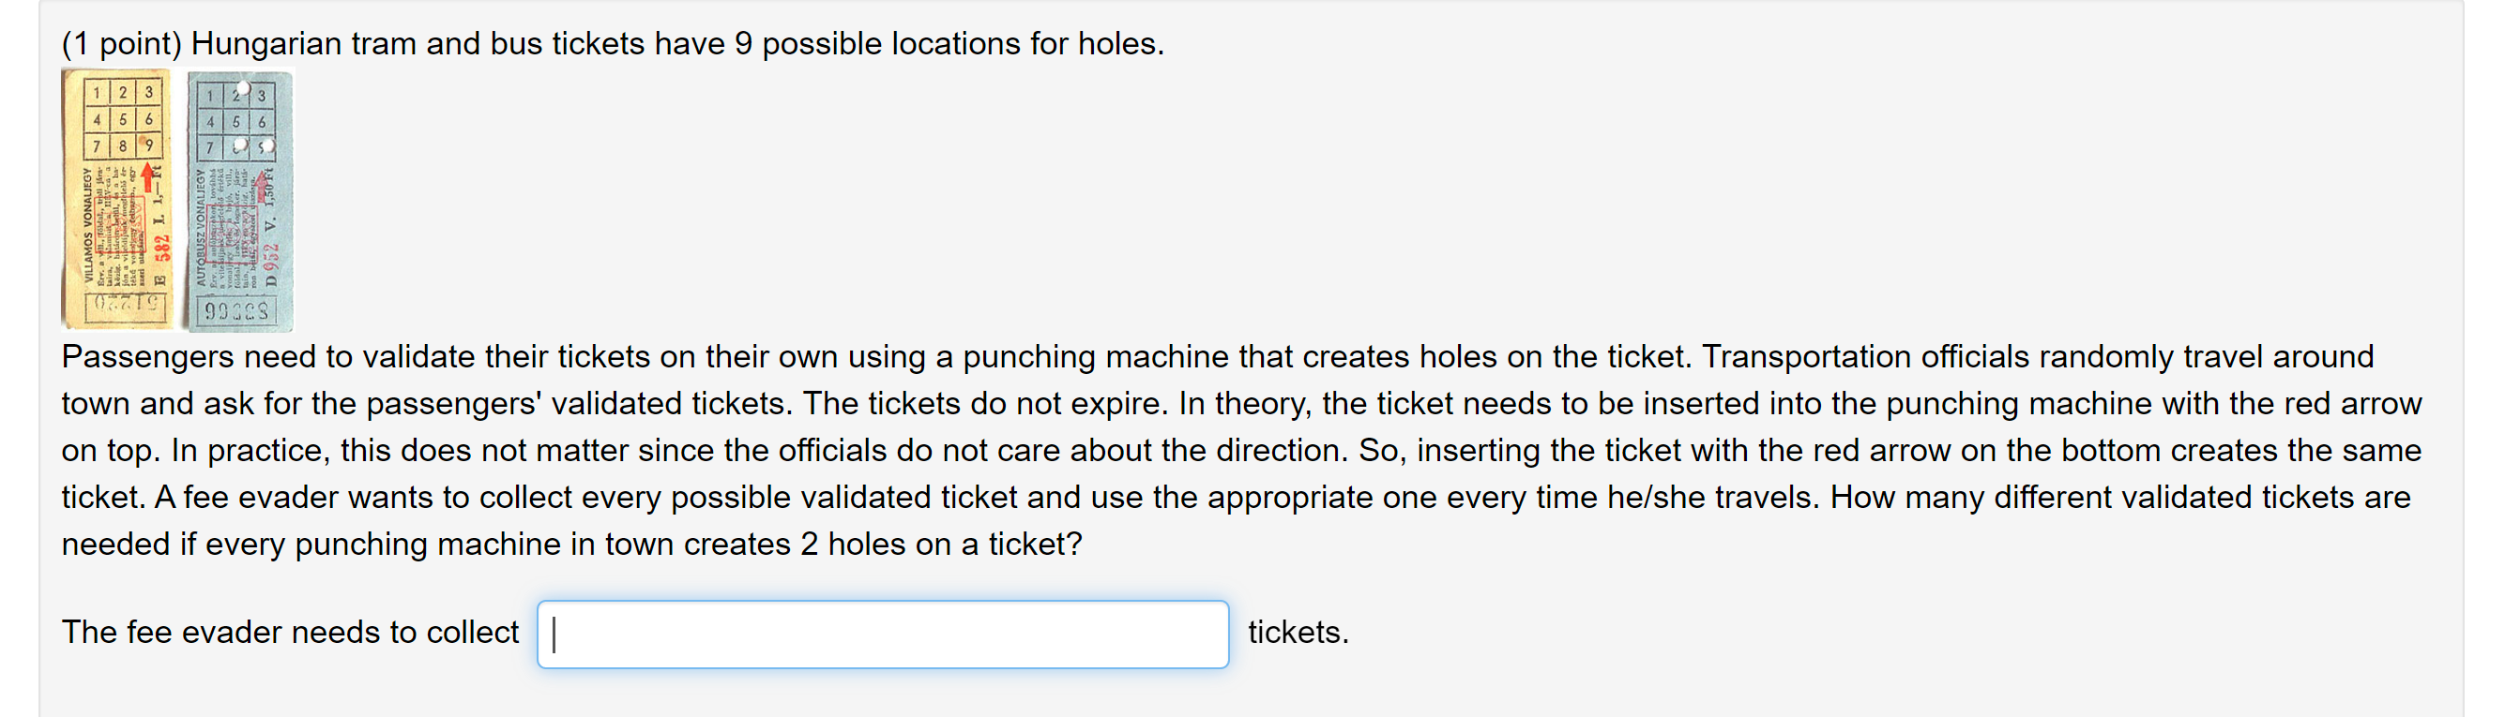
Task: Click square 5 on the yellow ticket grid
Action: pyautogui.click(x=124, y=120)
